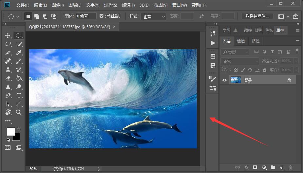Open the 样式 style dropdown
The width and height of the screenshot is (303, 173).
click(153, 17)
